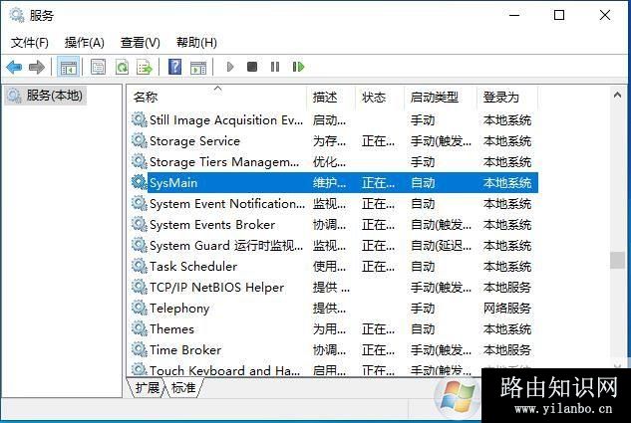
Task: Click 手动(触发... in the Storage Service row
Action: pyautogui.click(x=441, y=141)
